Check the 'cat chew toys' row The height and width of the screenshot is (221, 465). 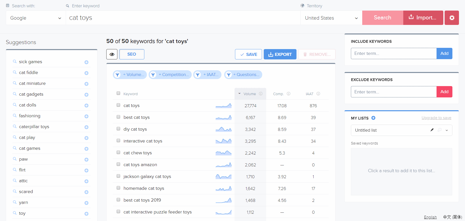click(118, 152)
